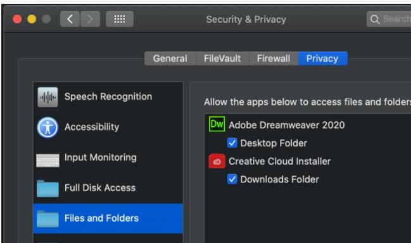Screen dimensions: 411x243
Task: Click into the Search field
Action: (389, 19)
